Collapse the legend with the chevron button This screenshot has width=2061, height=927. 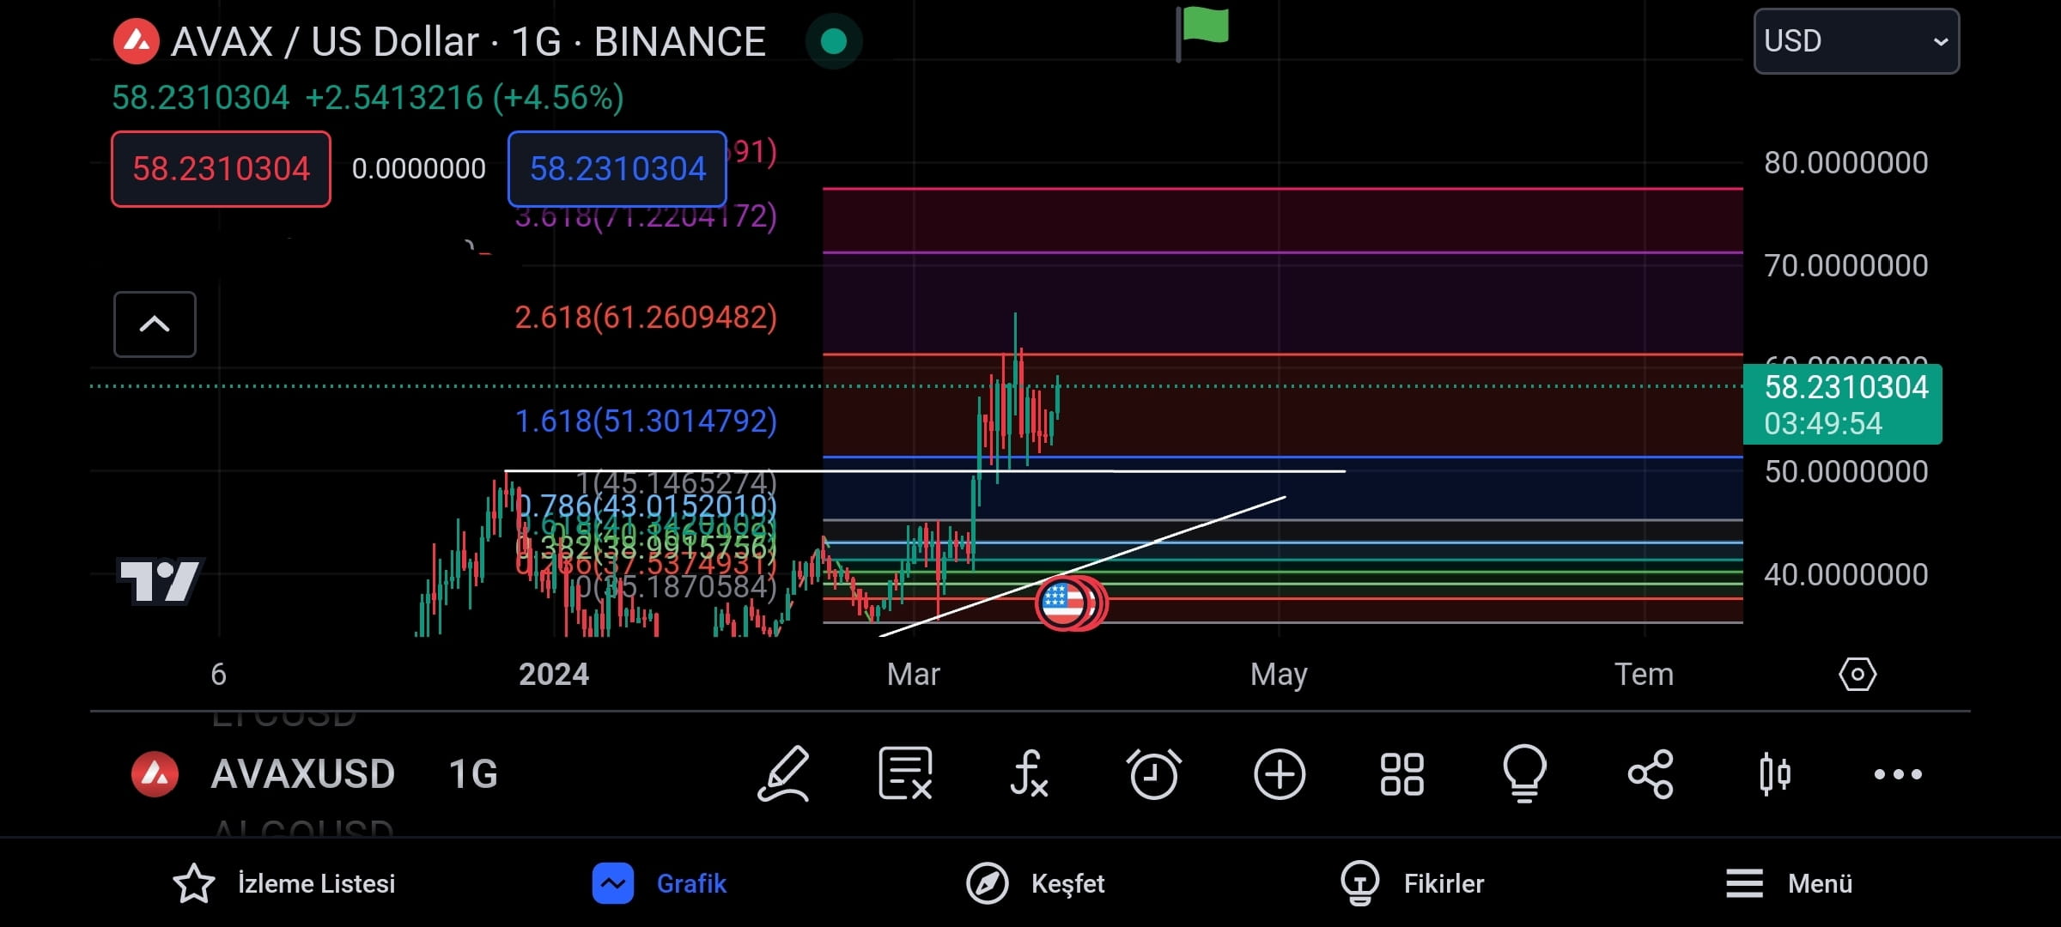155,324
